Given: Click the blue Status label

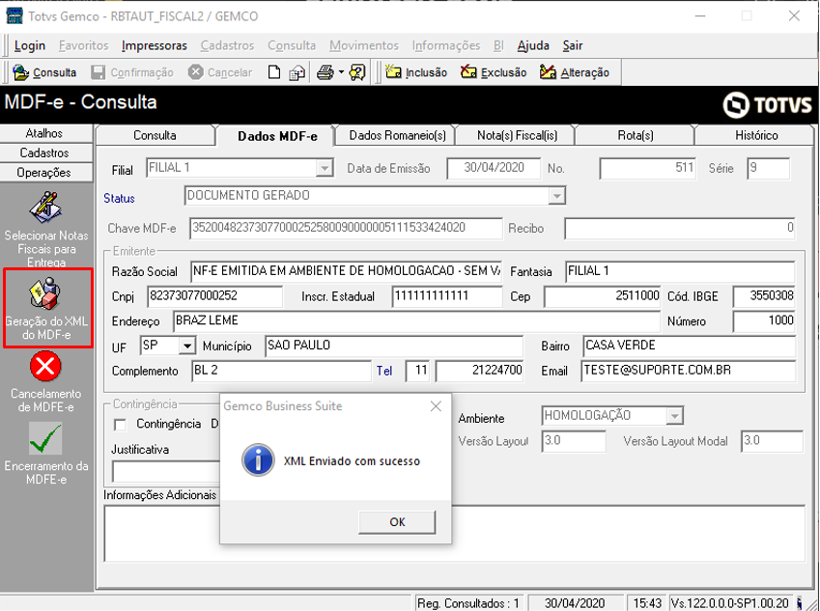Looking at the screenshot, I should click(x=119, y=199).
